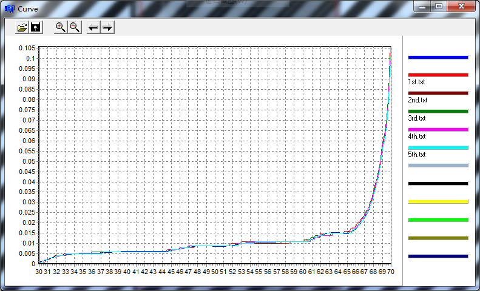
Task: Click the olive legend line
Action: [438, 238]
